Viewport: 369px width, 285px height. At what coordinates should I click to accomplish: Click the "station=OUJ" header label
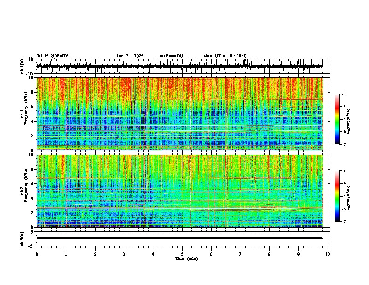click(x=172, y=56)
